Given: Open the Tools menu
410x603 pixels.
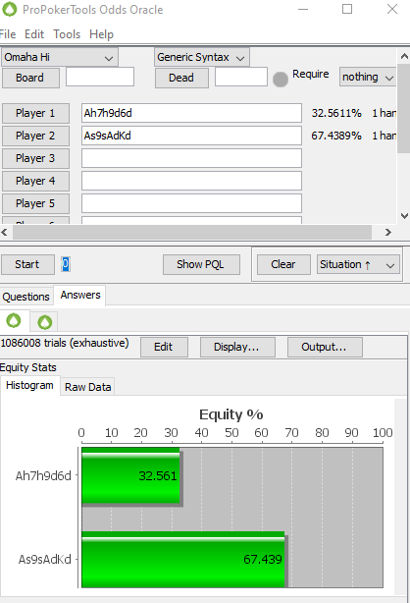Looking at the screenshot, I should [67, 34].
